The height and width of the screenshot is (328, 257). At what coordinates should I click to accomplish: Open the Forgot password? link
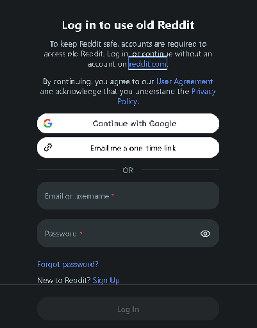click(x=68, y=265)
